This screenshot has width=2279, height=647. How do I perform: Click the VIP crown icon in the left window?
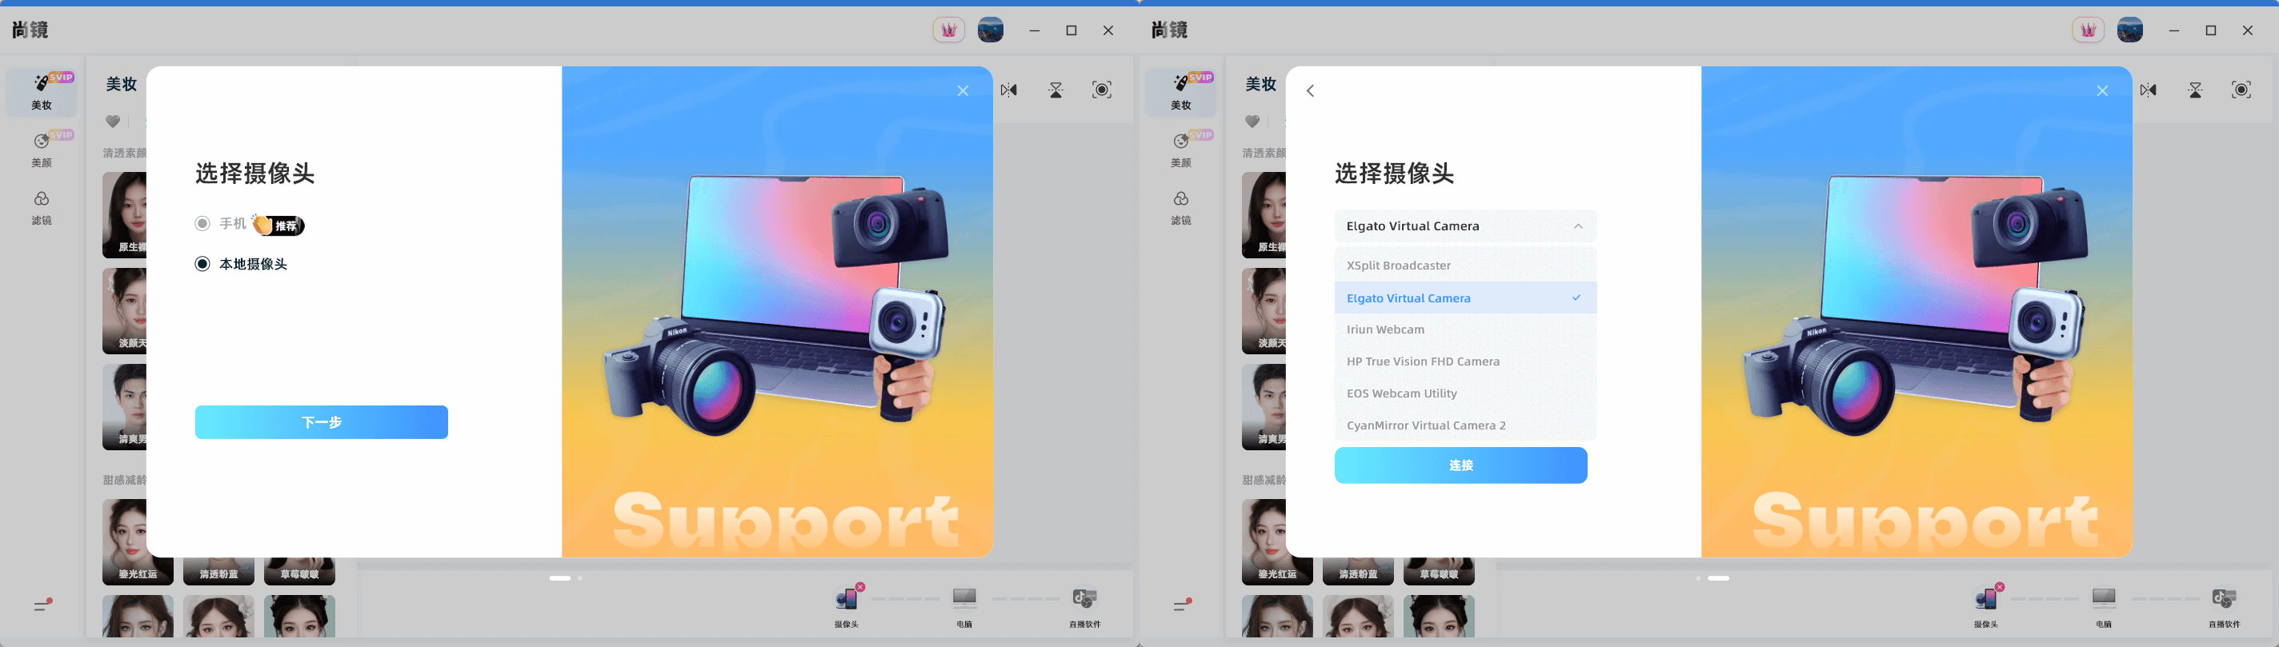(x=948, y=30)
